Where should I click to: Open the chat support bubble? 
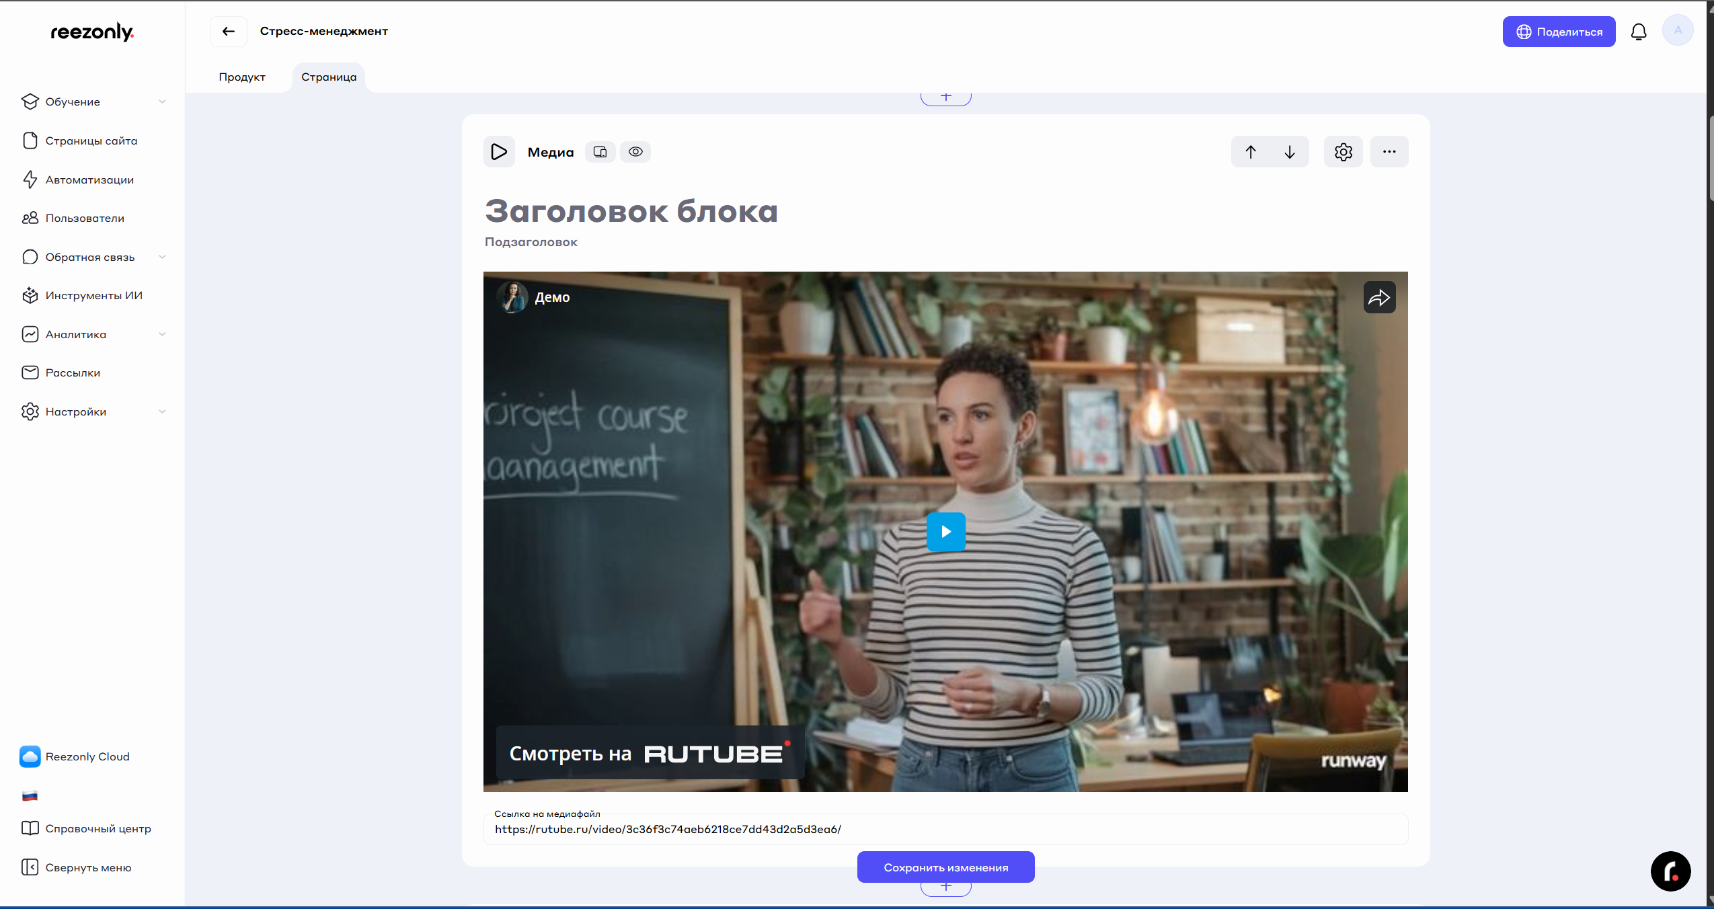tap(1670, 871)
